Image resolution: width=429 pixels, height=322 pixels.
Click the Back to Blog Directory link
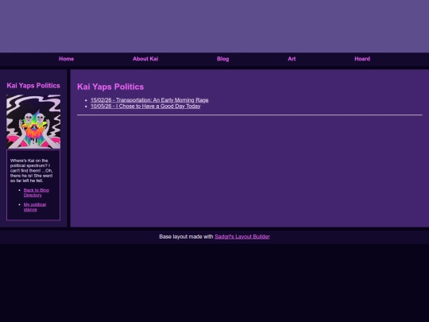click(x=36, y=192)
